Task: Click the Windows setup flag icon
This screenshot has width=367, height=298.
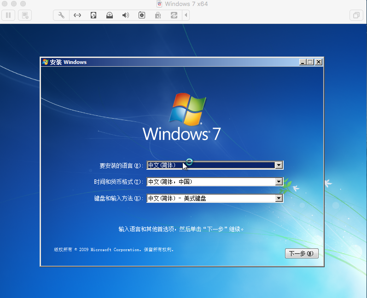Action: (x=45, y=62)
